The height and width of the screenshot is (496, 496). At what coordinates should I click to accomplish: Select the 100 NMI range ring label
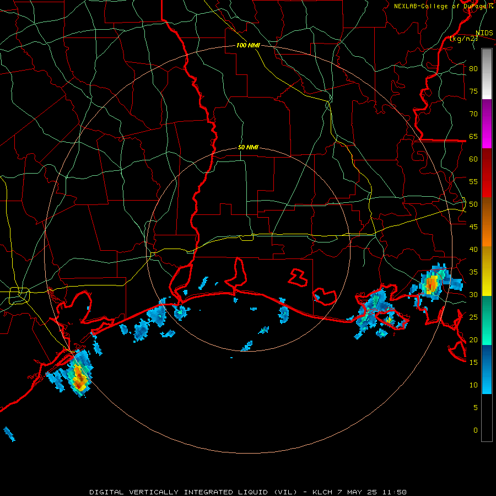(248, 45)
